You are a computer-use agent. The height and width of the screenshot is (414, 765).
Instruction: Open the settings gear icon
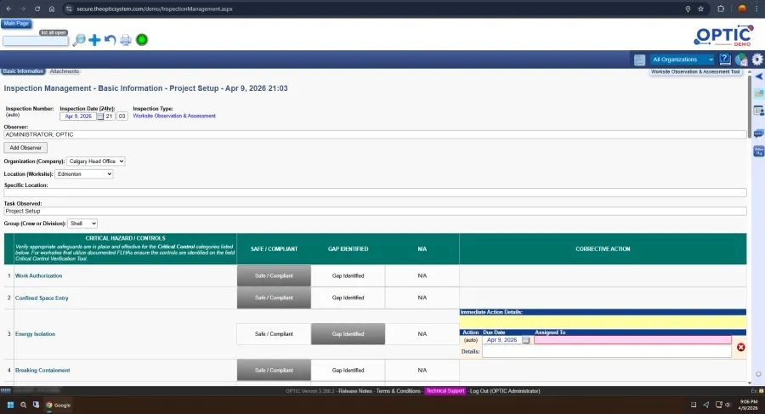757,60
